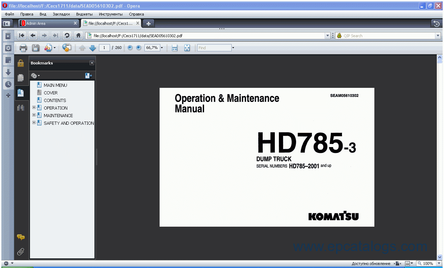Go to next page blue down arrow

coord(92,48)
